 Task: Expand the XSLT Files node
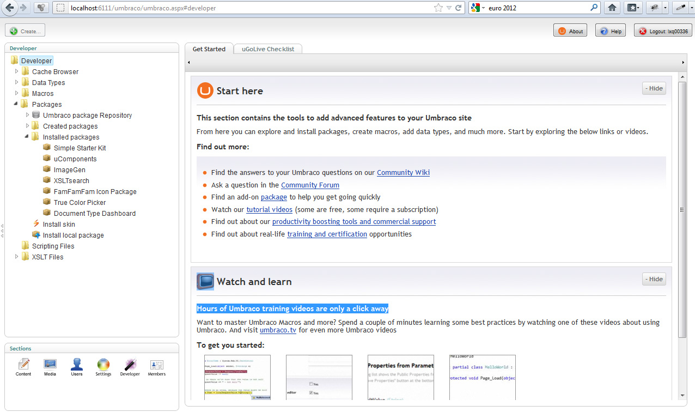pyautogui.click(x=16, y=257)
